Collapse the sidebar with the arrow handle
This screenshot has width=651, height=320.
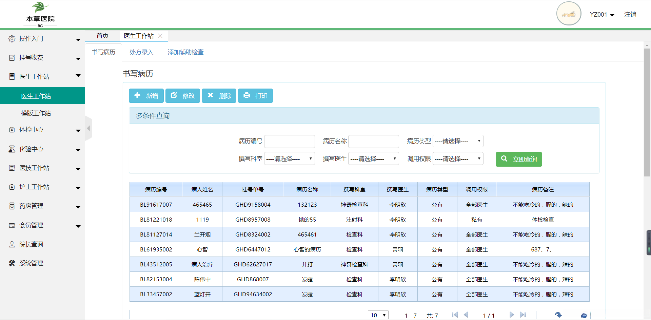88,128
